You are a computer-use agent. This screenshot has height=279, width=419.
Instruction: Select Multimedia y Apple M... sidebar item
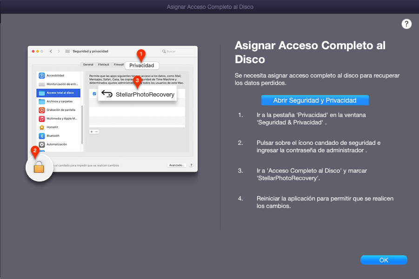click(58, 118)
